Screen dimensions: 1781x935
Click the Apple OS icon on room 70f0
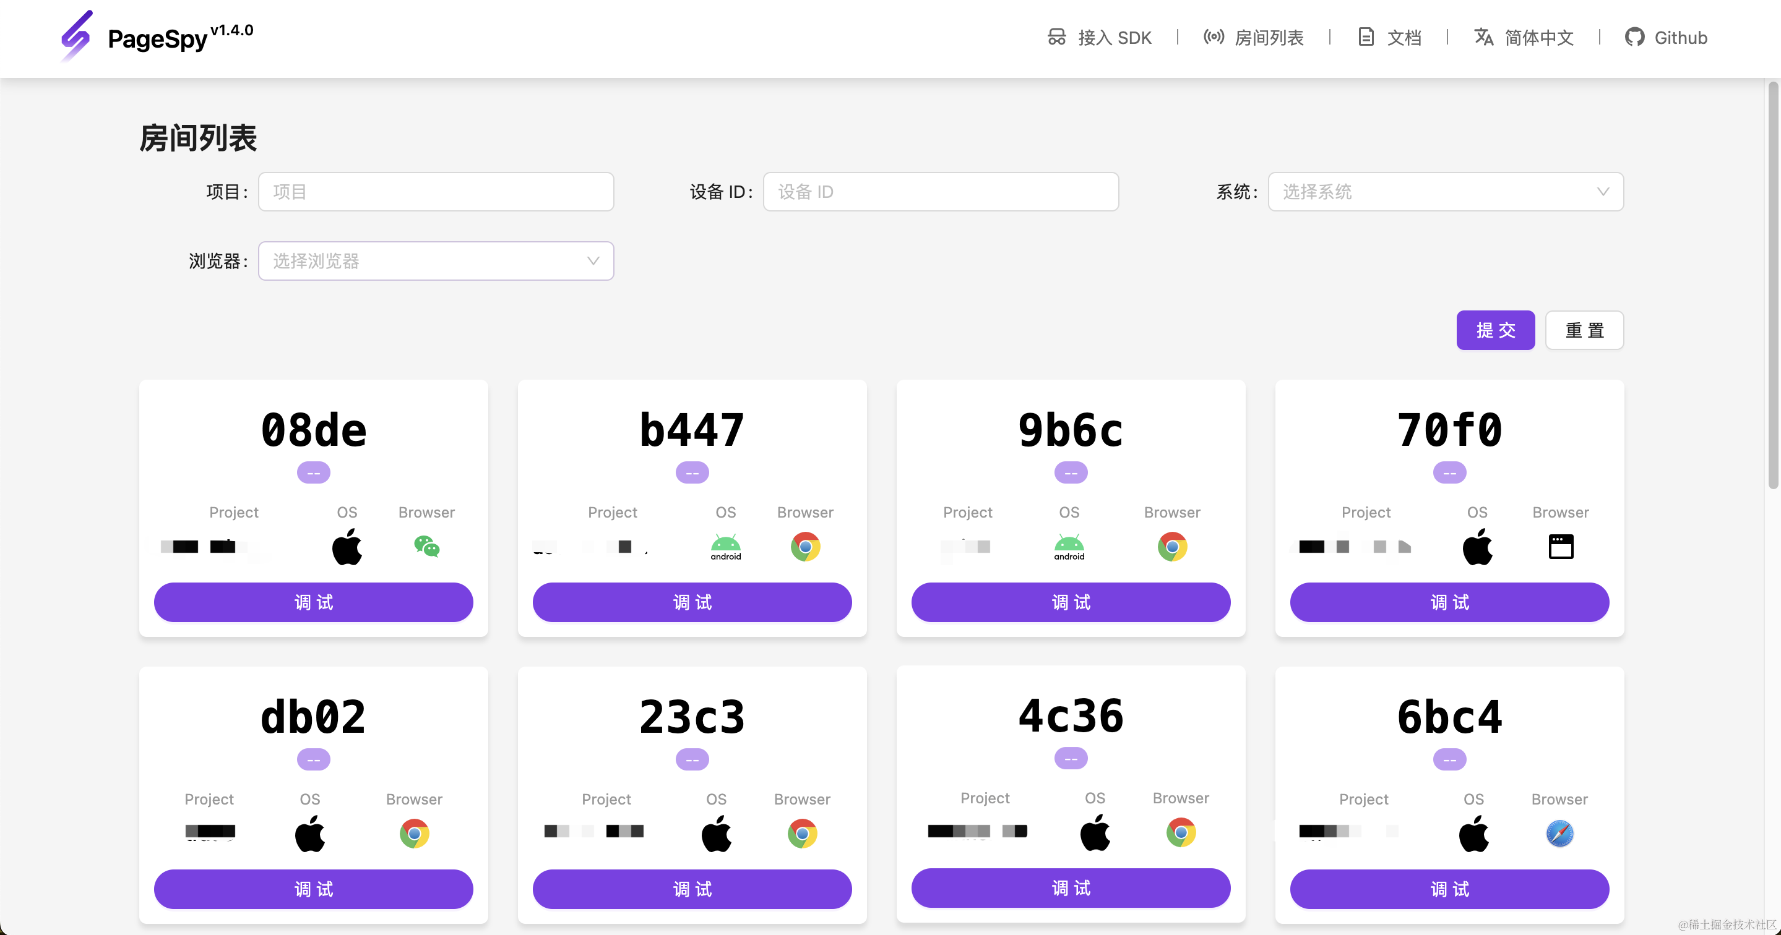[1478, 547]
